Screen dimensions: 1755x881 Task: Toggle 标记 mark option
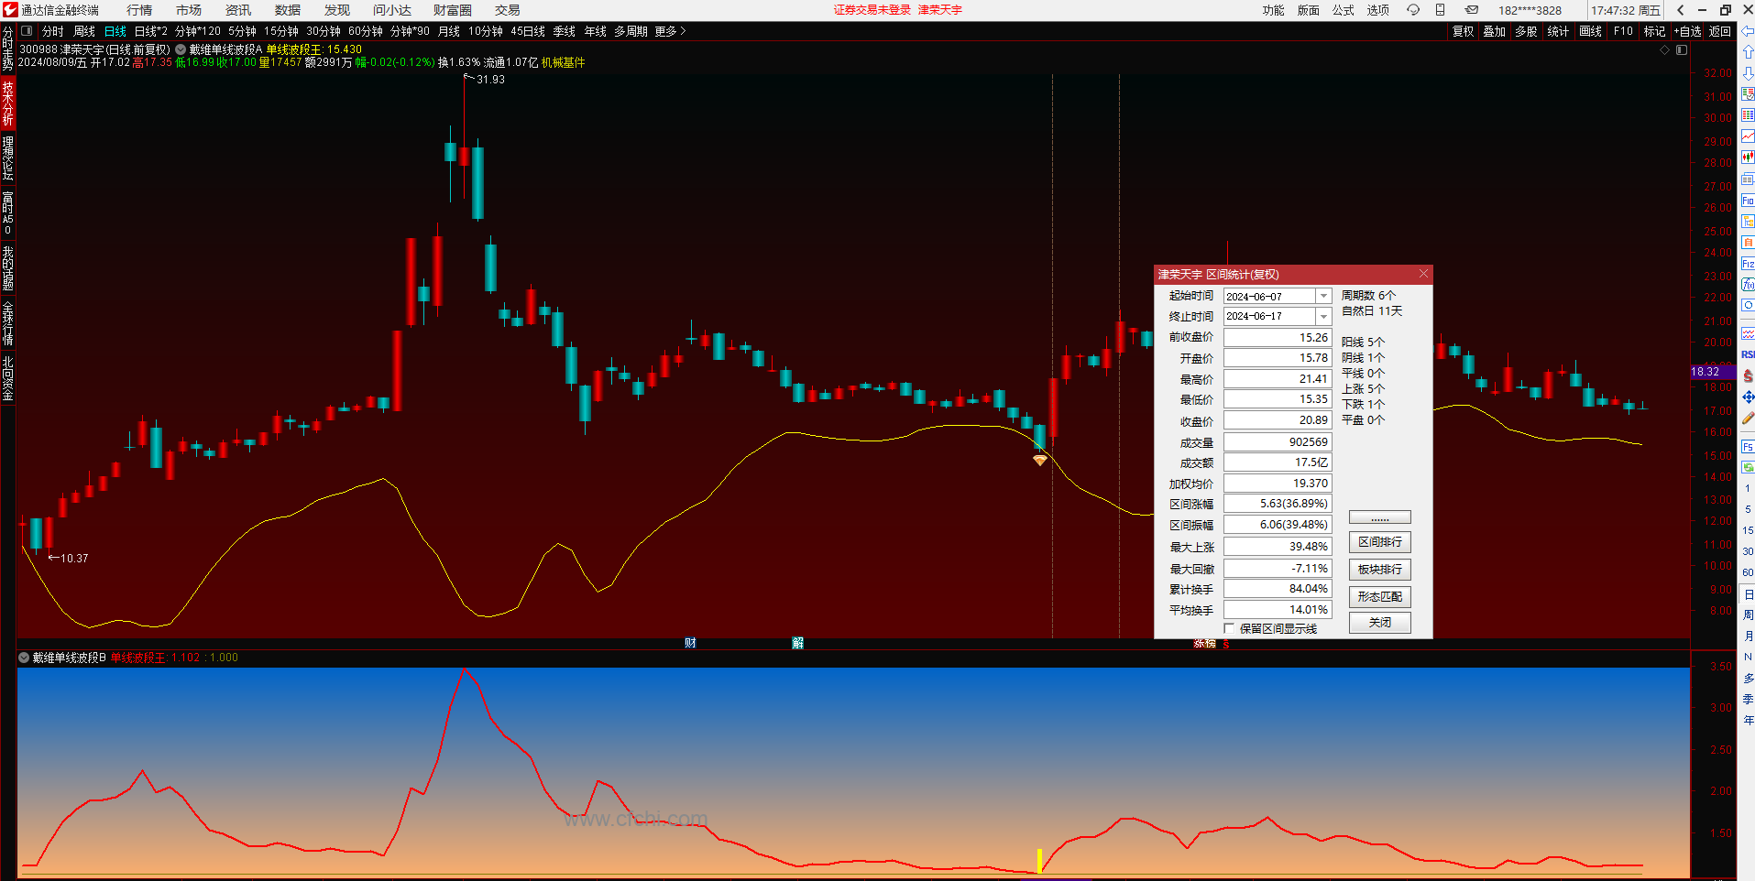coord(1654,31)
